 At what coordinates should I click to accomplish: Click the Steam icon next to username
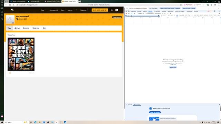17,19
